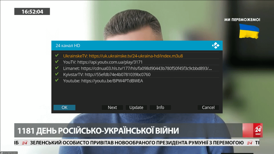Choose the Youtube youtu.be stream row
The image size is (274, 154).
136,81
